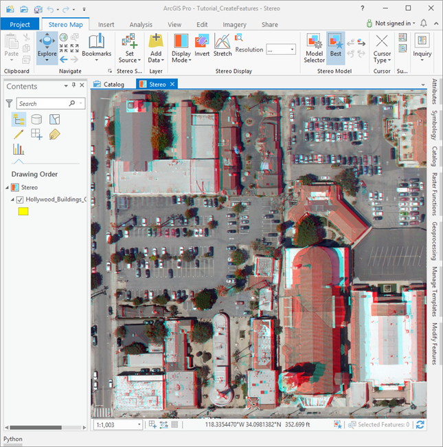This screenshot has width=443, height=447.
Task: Expand the Resolution combo box
Action: [x=292, y=50]
